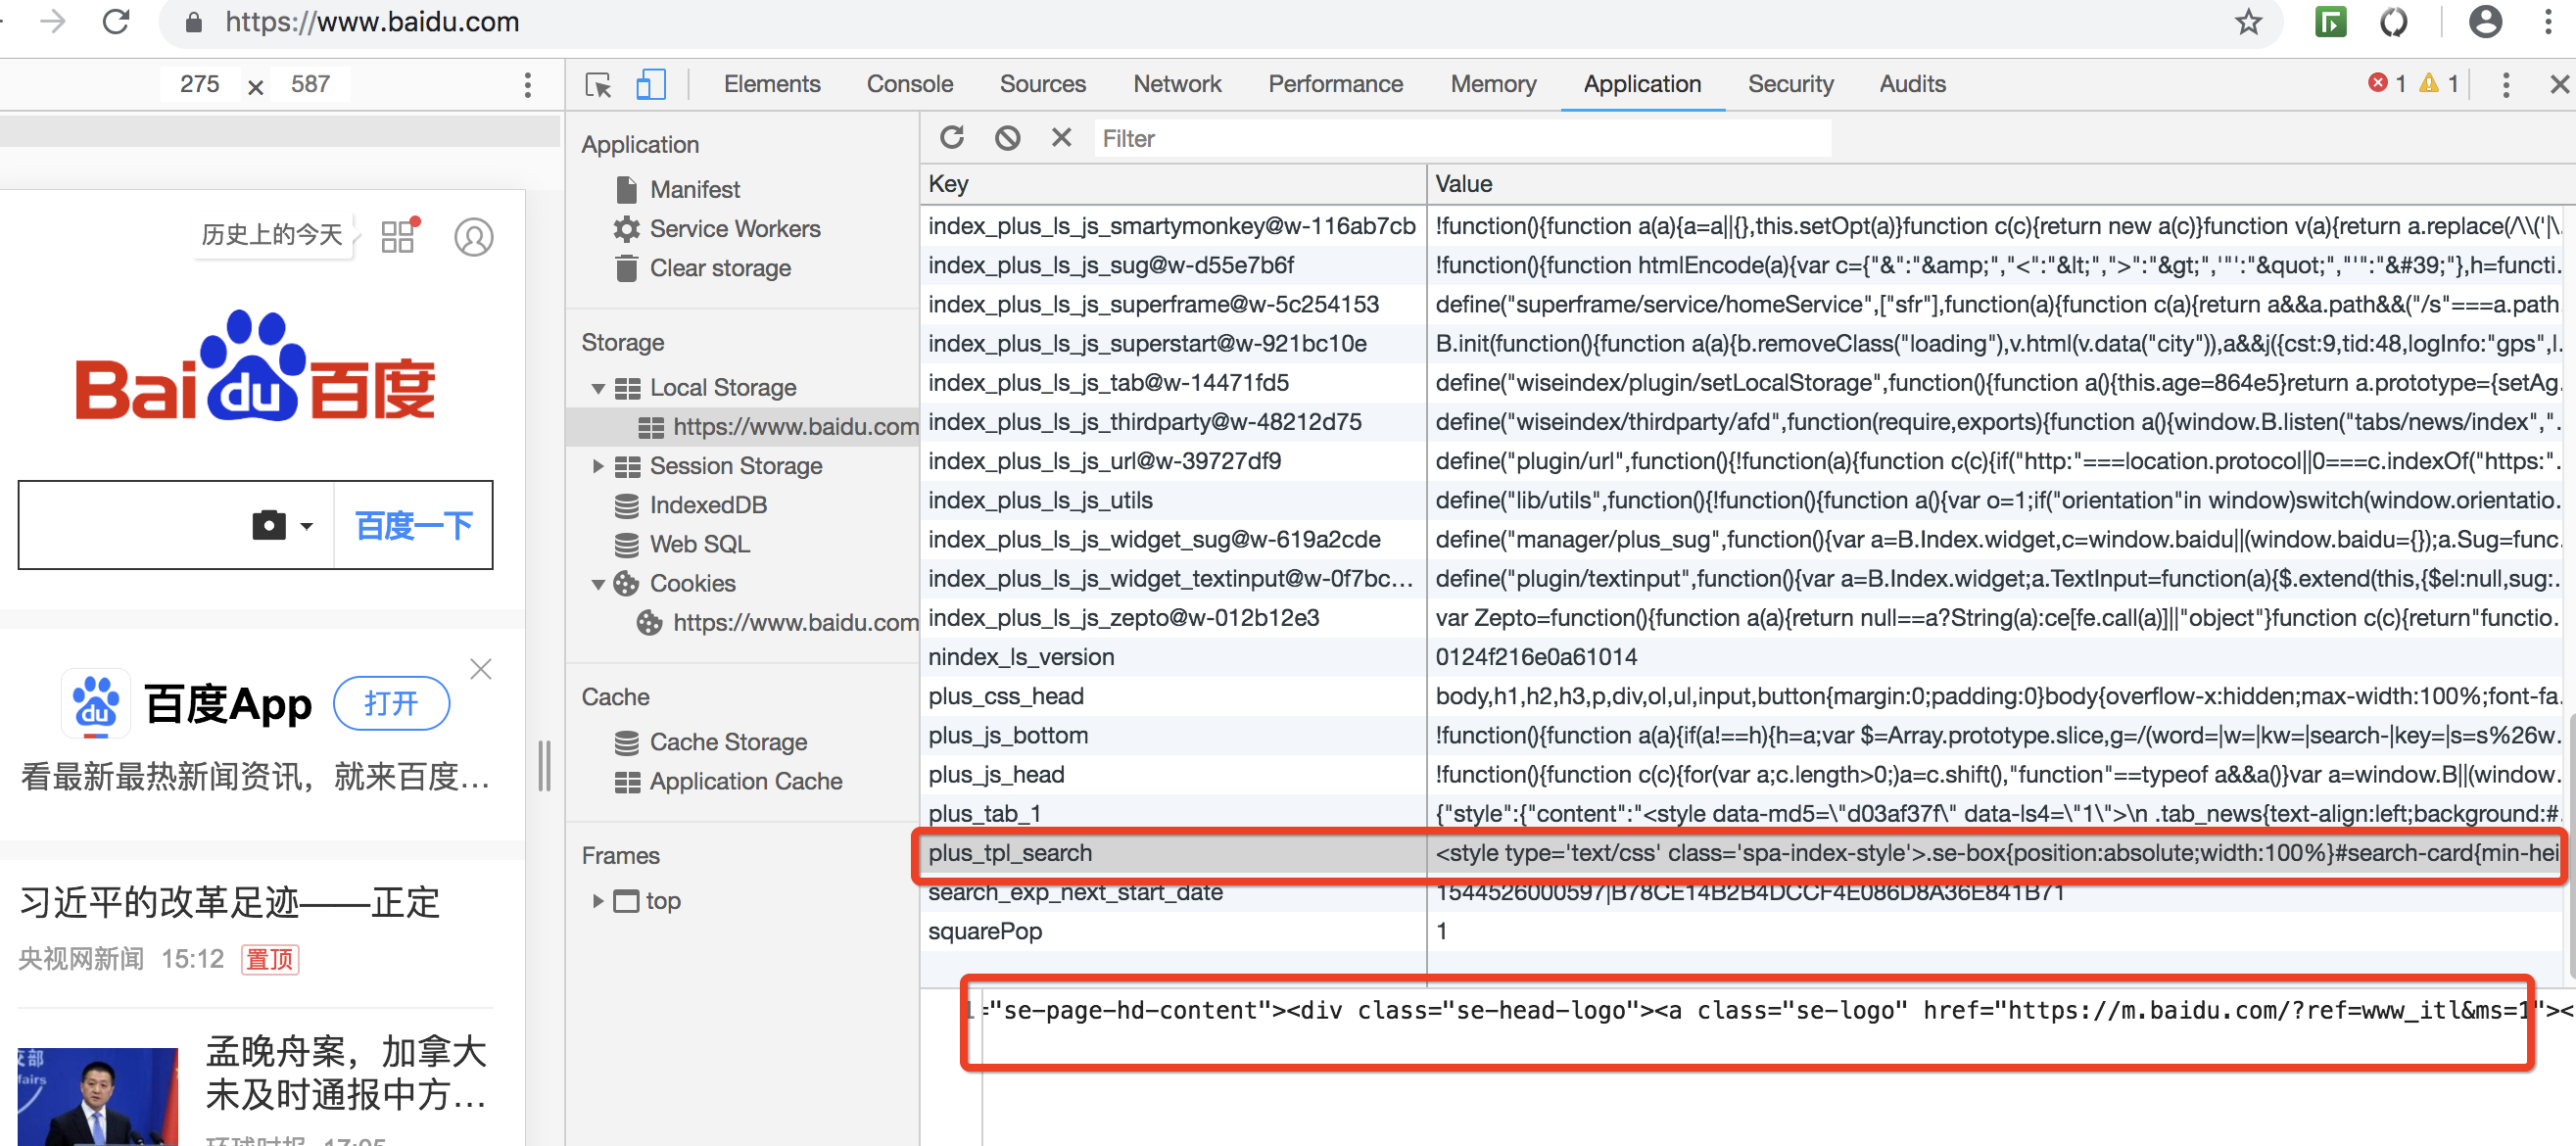This screenshot has height=1146, width=2576.
Task: Open the Baidu user profile icon
Action: (x=473, y=237)
